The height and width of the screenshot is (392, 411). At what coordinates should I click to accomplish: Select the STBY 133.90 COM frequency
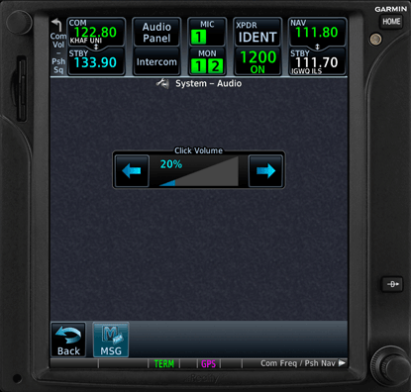96,61
